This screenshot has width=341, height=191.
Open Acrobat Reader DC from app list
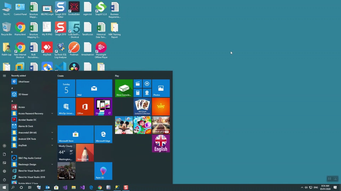click(x=33, y=120)
